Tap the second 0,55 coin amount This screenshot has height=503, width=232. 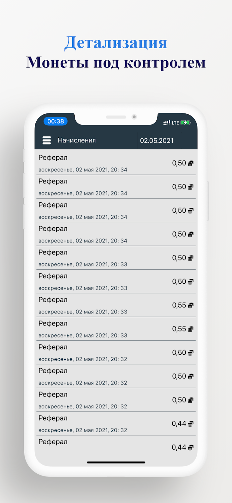click(x=179, y=329)
